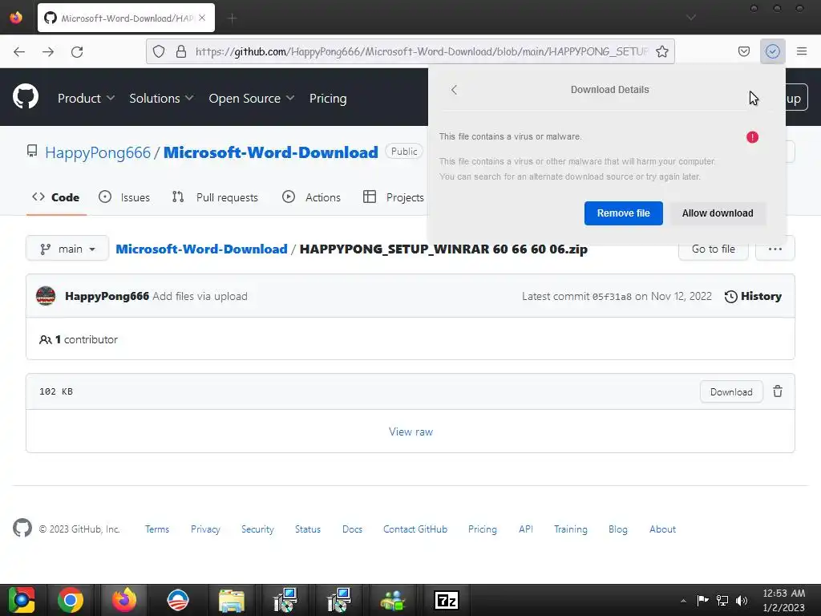The width and height of the screenshot is (821, 616).
Task: Click the HappyPong666 commit author name
Action: [x=107, y=296]
